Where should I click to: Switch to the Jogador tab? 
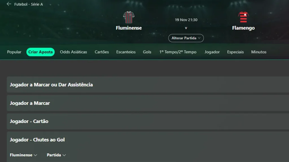click(212, 52)
